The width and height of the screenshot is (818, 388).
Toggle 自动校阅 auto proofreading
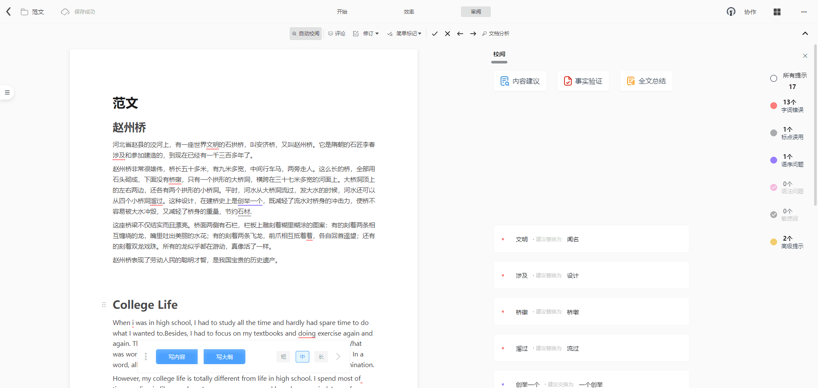(x=305, y=34)
